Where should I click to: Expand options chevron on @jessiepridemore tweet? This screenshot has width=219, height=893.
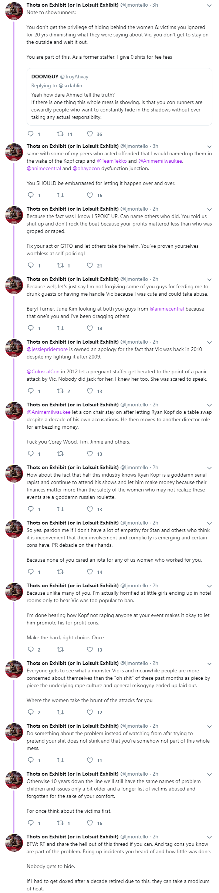point(209,342)
